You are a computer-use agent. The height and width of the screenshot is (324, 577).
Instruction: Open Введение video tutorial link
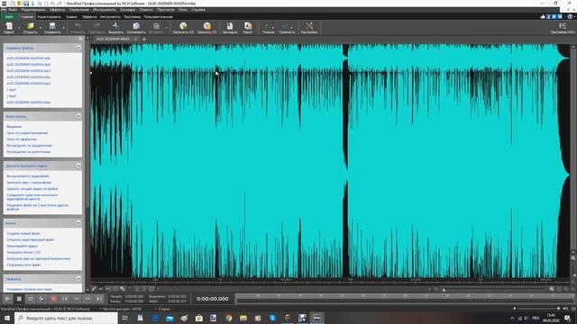[14, 127]
